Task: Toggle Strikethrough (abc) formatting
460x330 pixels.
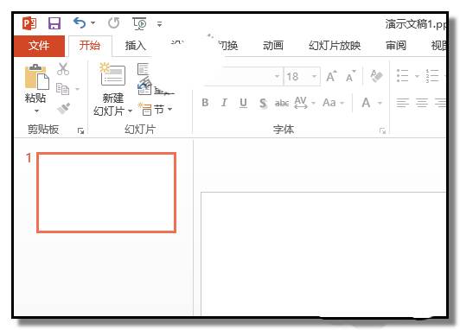Action: coord(282,103)
